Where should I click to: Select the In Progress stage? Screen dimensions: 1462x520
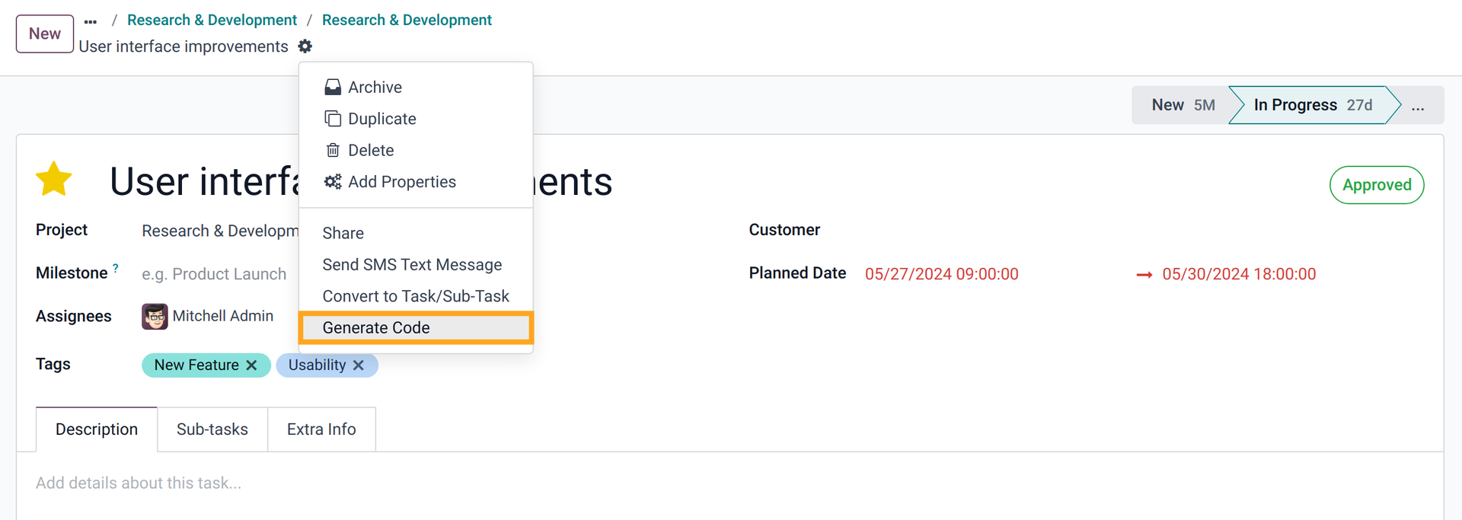pyautogui.click(x=1313, y=105)
